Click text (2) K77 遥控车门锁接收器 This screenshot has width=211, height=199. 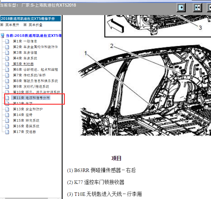click(x=96, y=182)
